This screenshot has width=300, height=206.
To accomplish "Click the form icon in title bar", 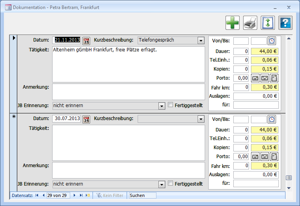I will tap(8, 7).
